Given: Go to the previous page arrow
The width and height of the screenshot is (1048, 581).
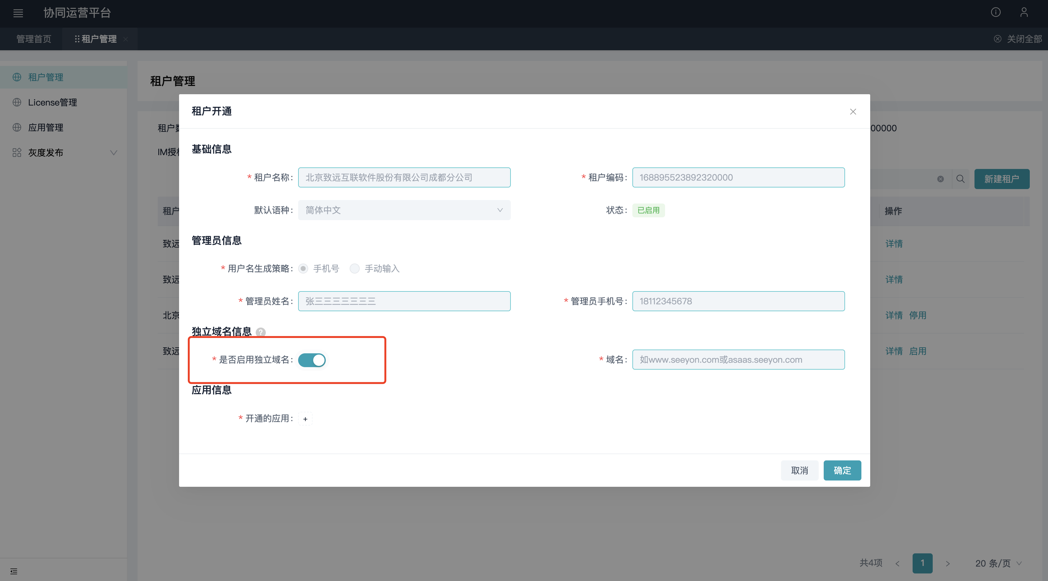Looking at the screenshot, I should click(897, 563).
